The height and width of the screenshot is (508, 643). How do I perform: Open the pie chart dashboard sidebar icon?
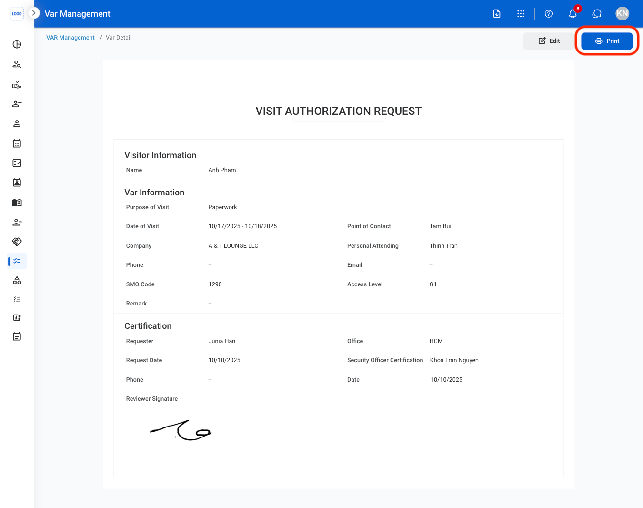click(x=17, y=44)
